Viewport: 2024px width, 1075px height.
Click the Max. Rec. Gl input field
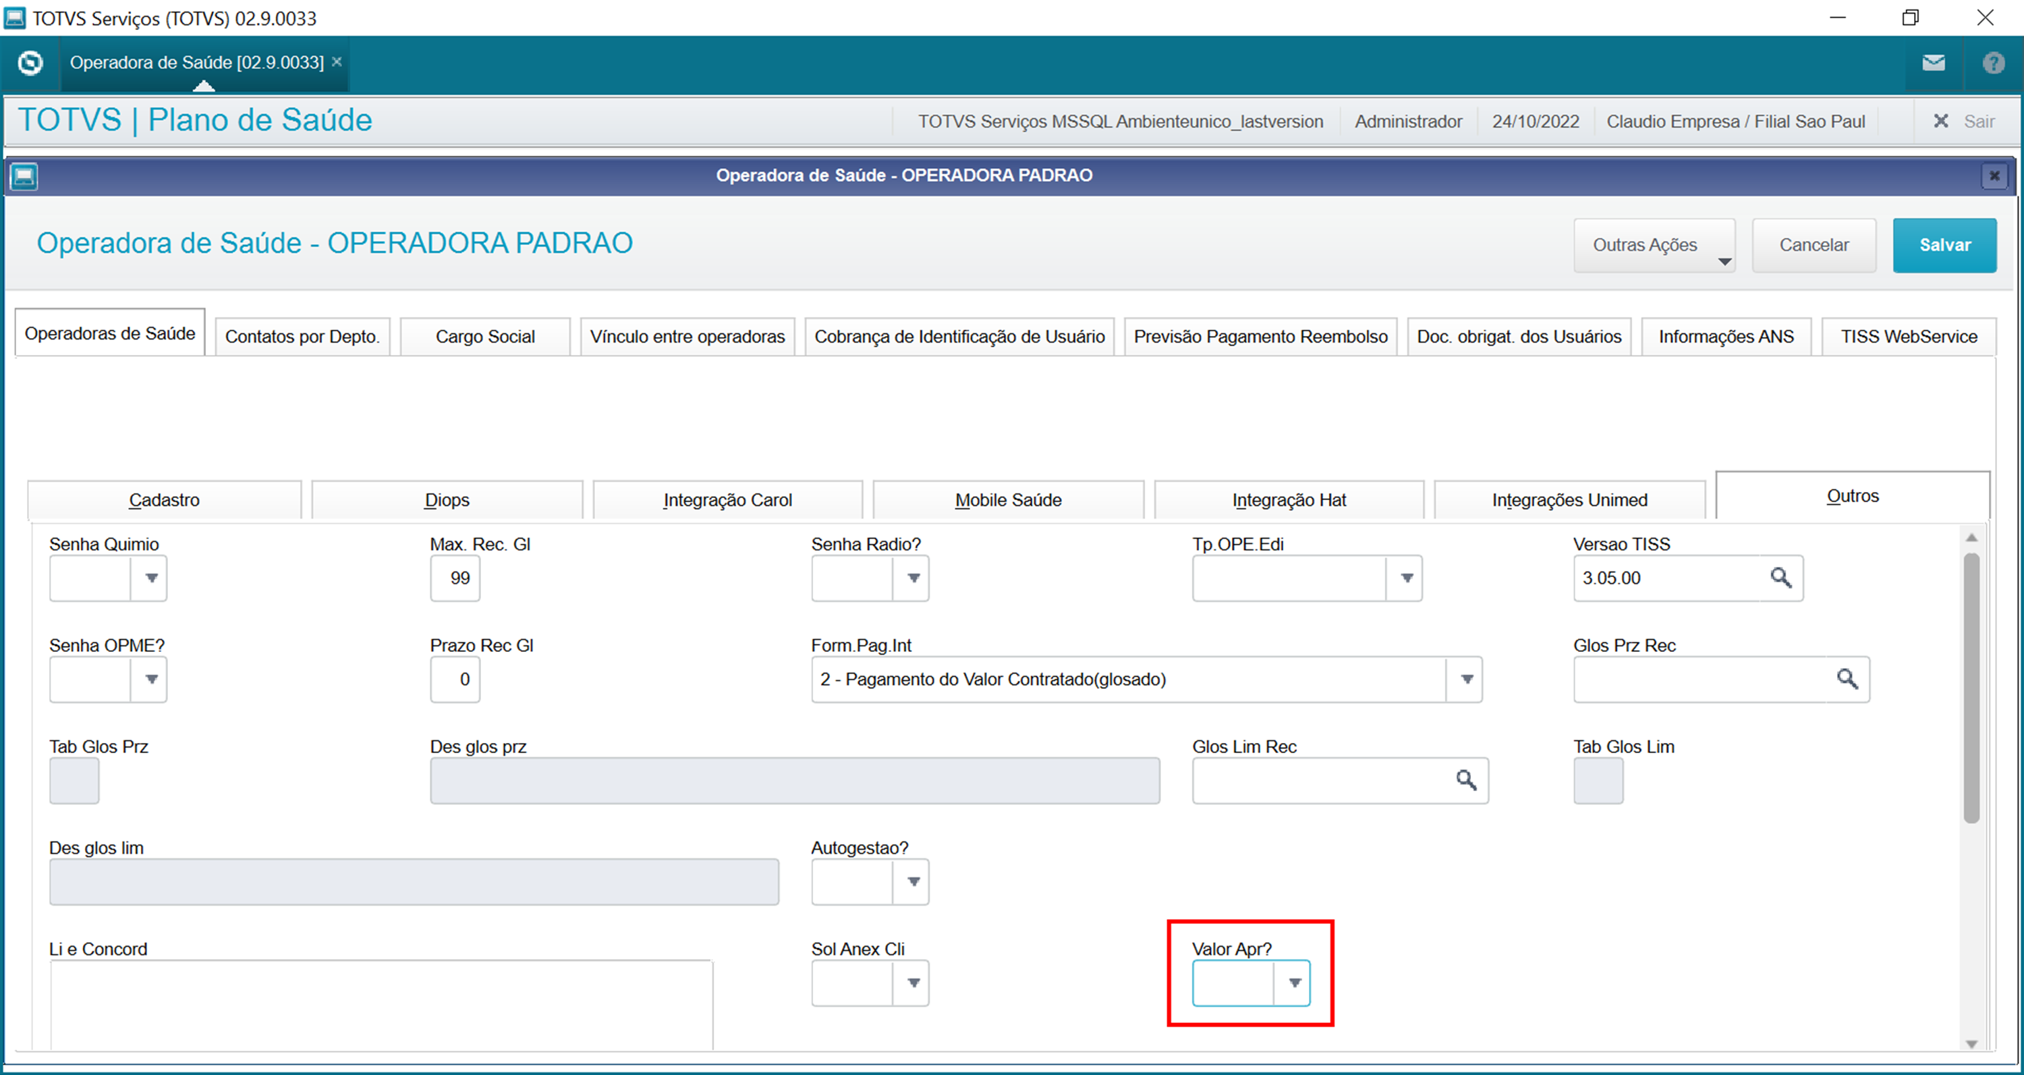point(455,578)
